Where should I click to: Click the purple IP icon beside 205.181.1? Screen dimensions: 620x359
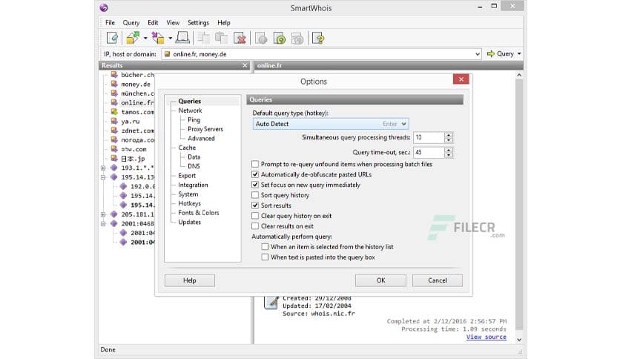click(x=114, y=214)
